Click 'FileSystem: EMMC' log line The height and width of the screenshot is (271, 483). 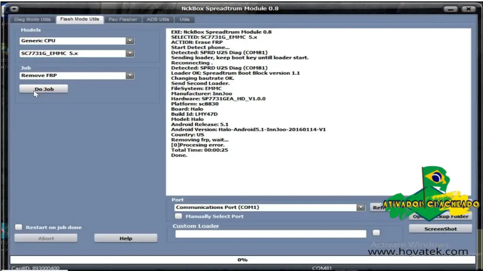(196, 88)
